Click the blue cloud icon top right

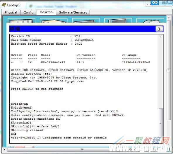[x=155, y=2]
